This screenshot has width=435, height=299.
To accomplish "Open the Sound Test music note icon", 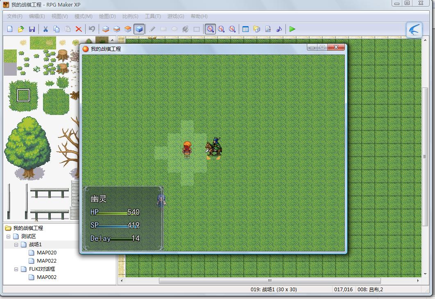I will pyautogui.click(x=279, y=29).
